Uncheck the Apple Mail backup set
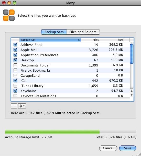The width and height of the screenshot is (141, 156). click(x=15, y=50)
